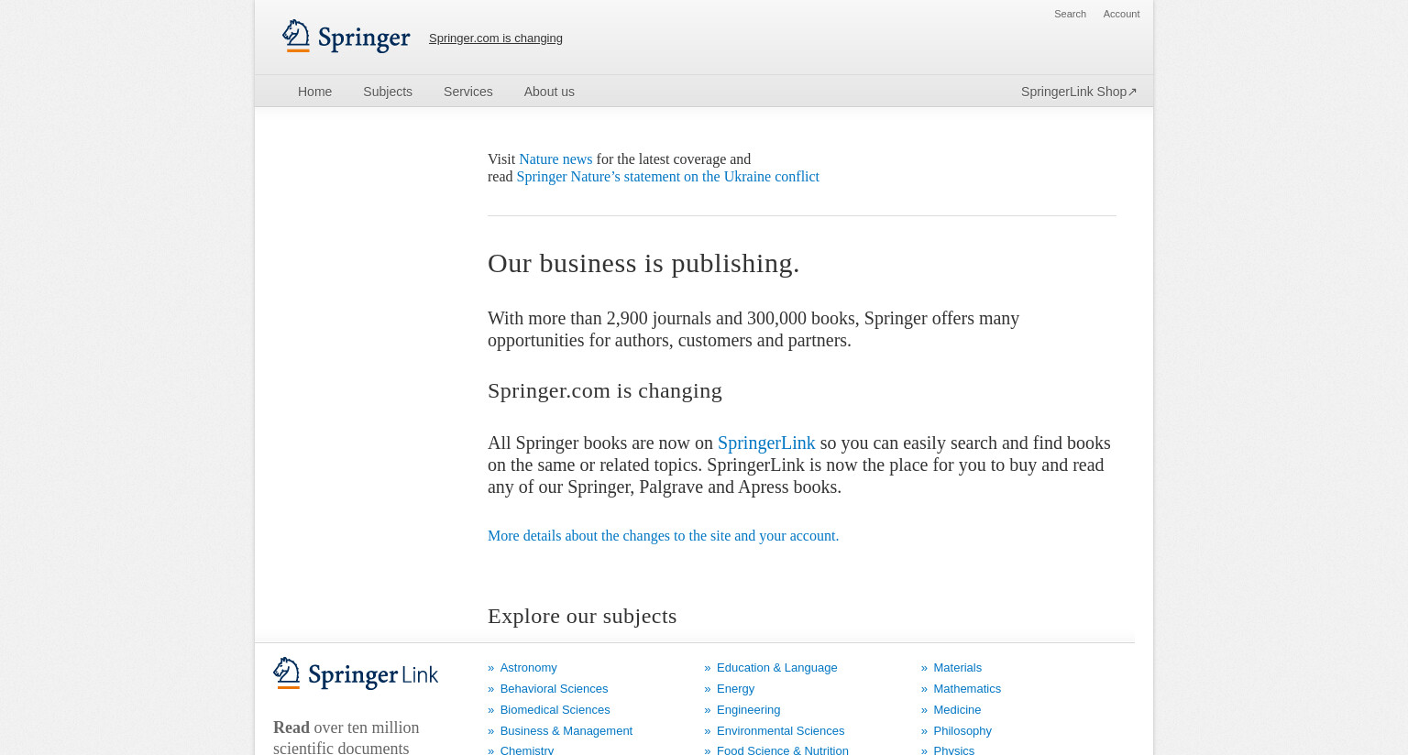This screenshot has height=755, width=1408.
Task: Open the About us menu
Action: coord(549,92)
